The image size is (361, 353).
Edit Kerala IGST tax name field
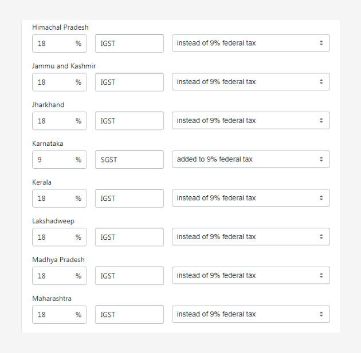coord(130,199)
